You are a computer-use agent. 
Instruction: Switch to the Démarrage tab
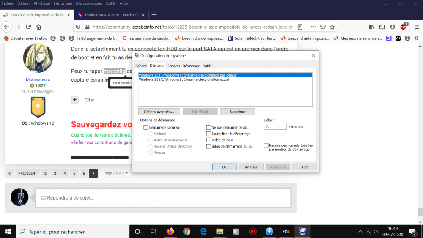pyautogui.click(x=191, y=66)
